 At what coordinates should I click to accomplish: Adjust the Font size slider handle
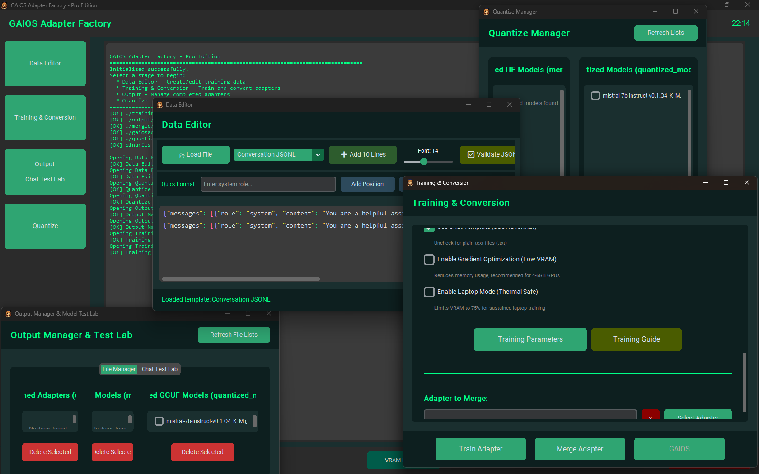coord(424,162)
